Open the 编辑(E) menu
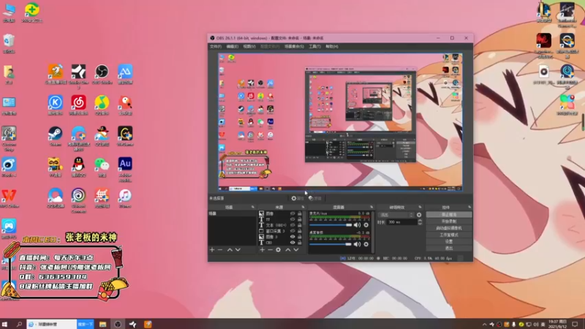 point(232,47)
